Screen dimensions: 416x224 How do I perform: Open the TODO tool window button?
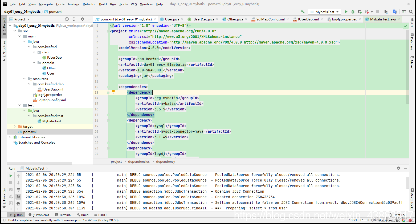[100, 215]
